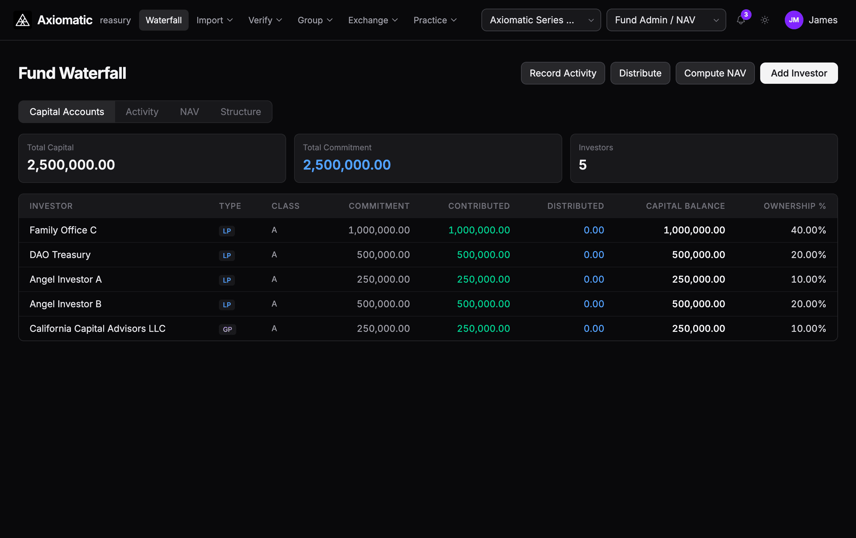Screen dimensions: 856x538
Task: Expand the Exchange menu
Action: [372, 20]
